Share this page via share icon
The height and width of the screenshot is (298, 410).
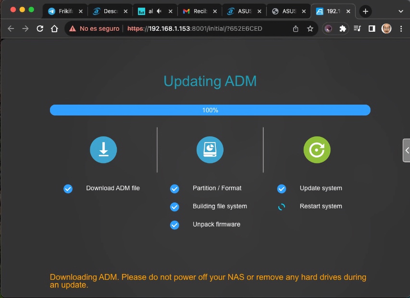(296, 28)
